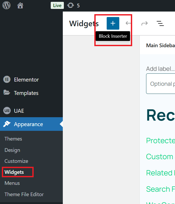Click the Redo arrow icon
Image resolution: width=175 pixels, height=204 pixels.
(x=145, y=23)
